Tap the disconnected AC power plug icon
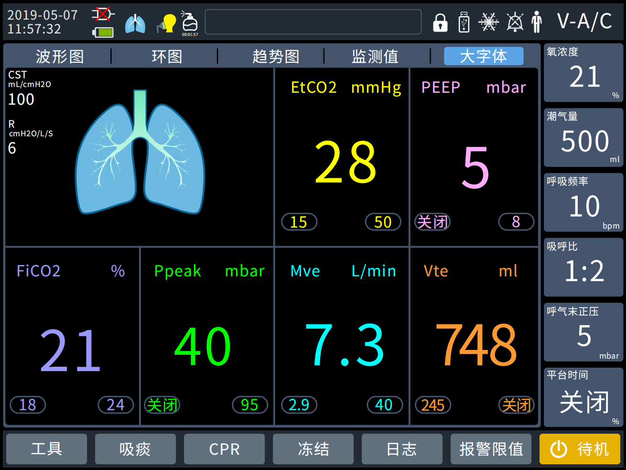Image resolution: width=626 pixels, height=470 pixels. [103, 14]
